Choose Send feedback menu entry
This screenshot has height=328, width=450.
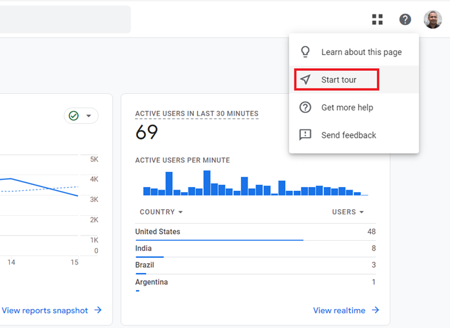(x=348, y=135)
